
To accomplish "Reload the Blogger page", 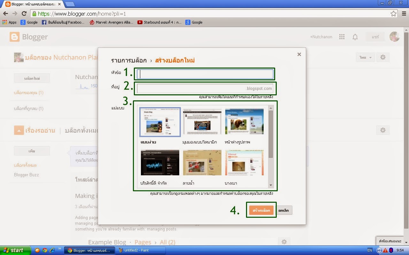I will (x=24, y=14).
